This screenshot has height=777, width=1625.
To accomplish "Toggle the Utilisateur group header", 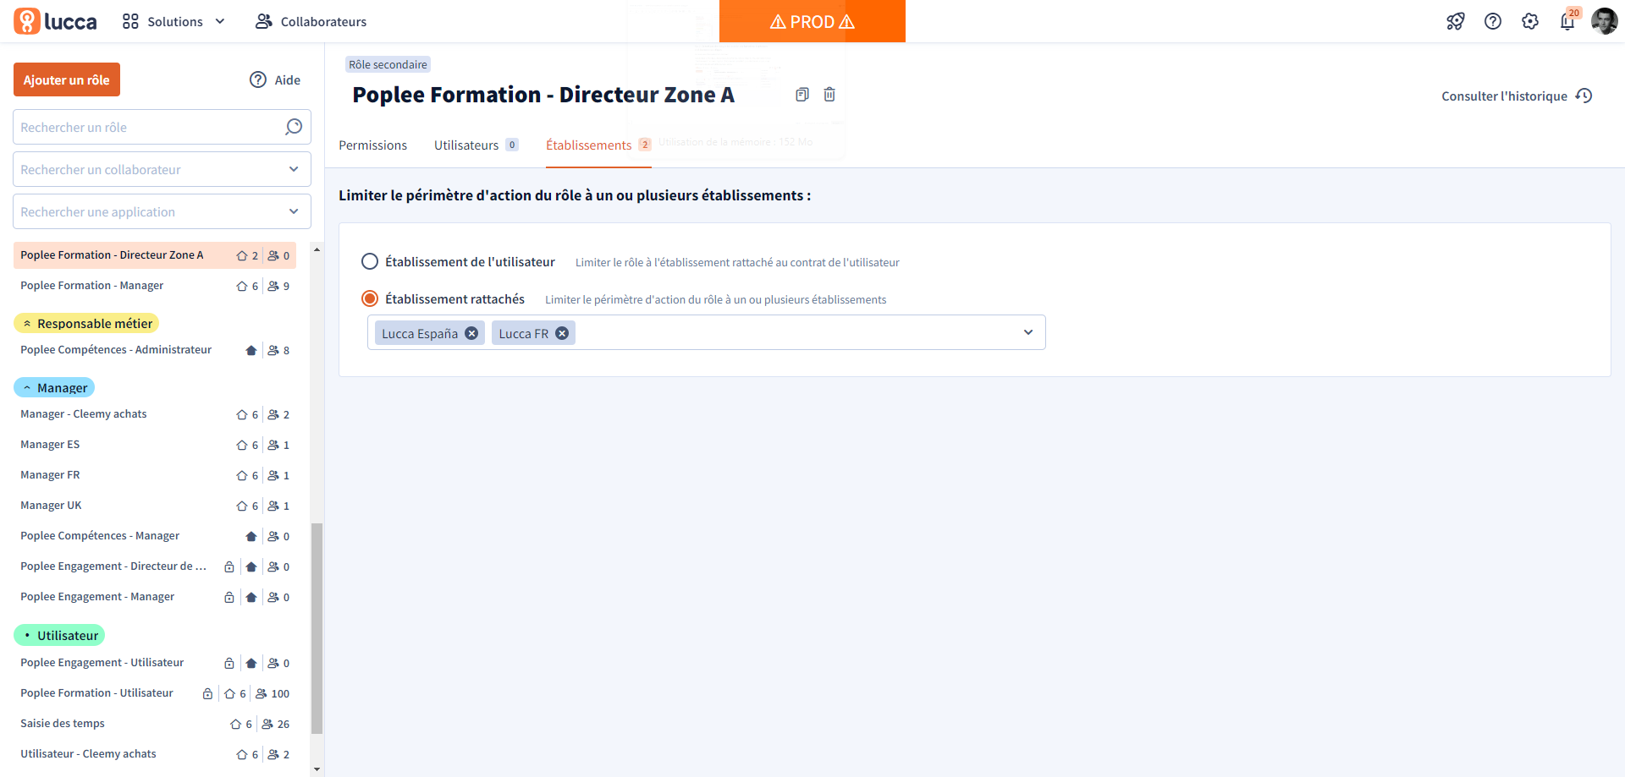I will pyautogui.click(x=59, y=635).
